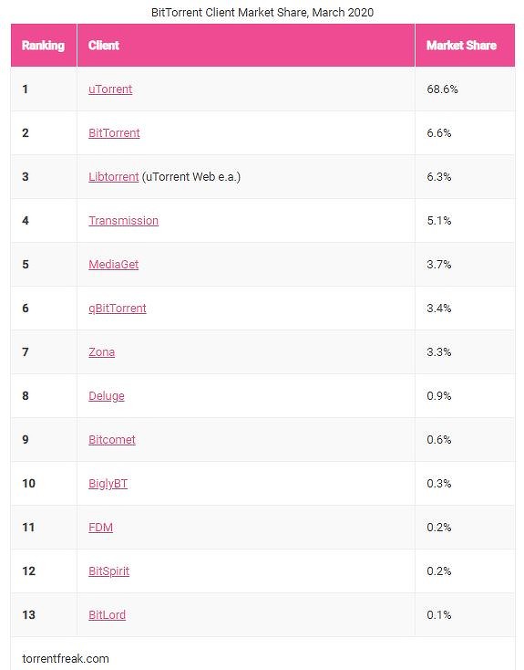Open the BitTorrent client link
524x670 pixels.
[114, 133]
